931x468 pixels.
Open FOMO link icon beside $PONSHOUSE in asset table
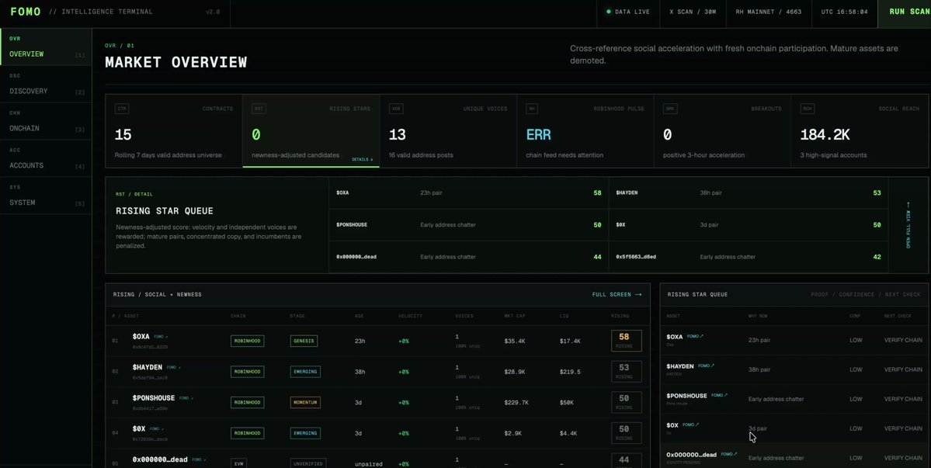click(186, 398)
